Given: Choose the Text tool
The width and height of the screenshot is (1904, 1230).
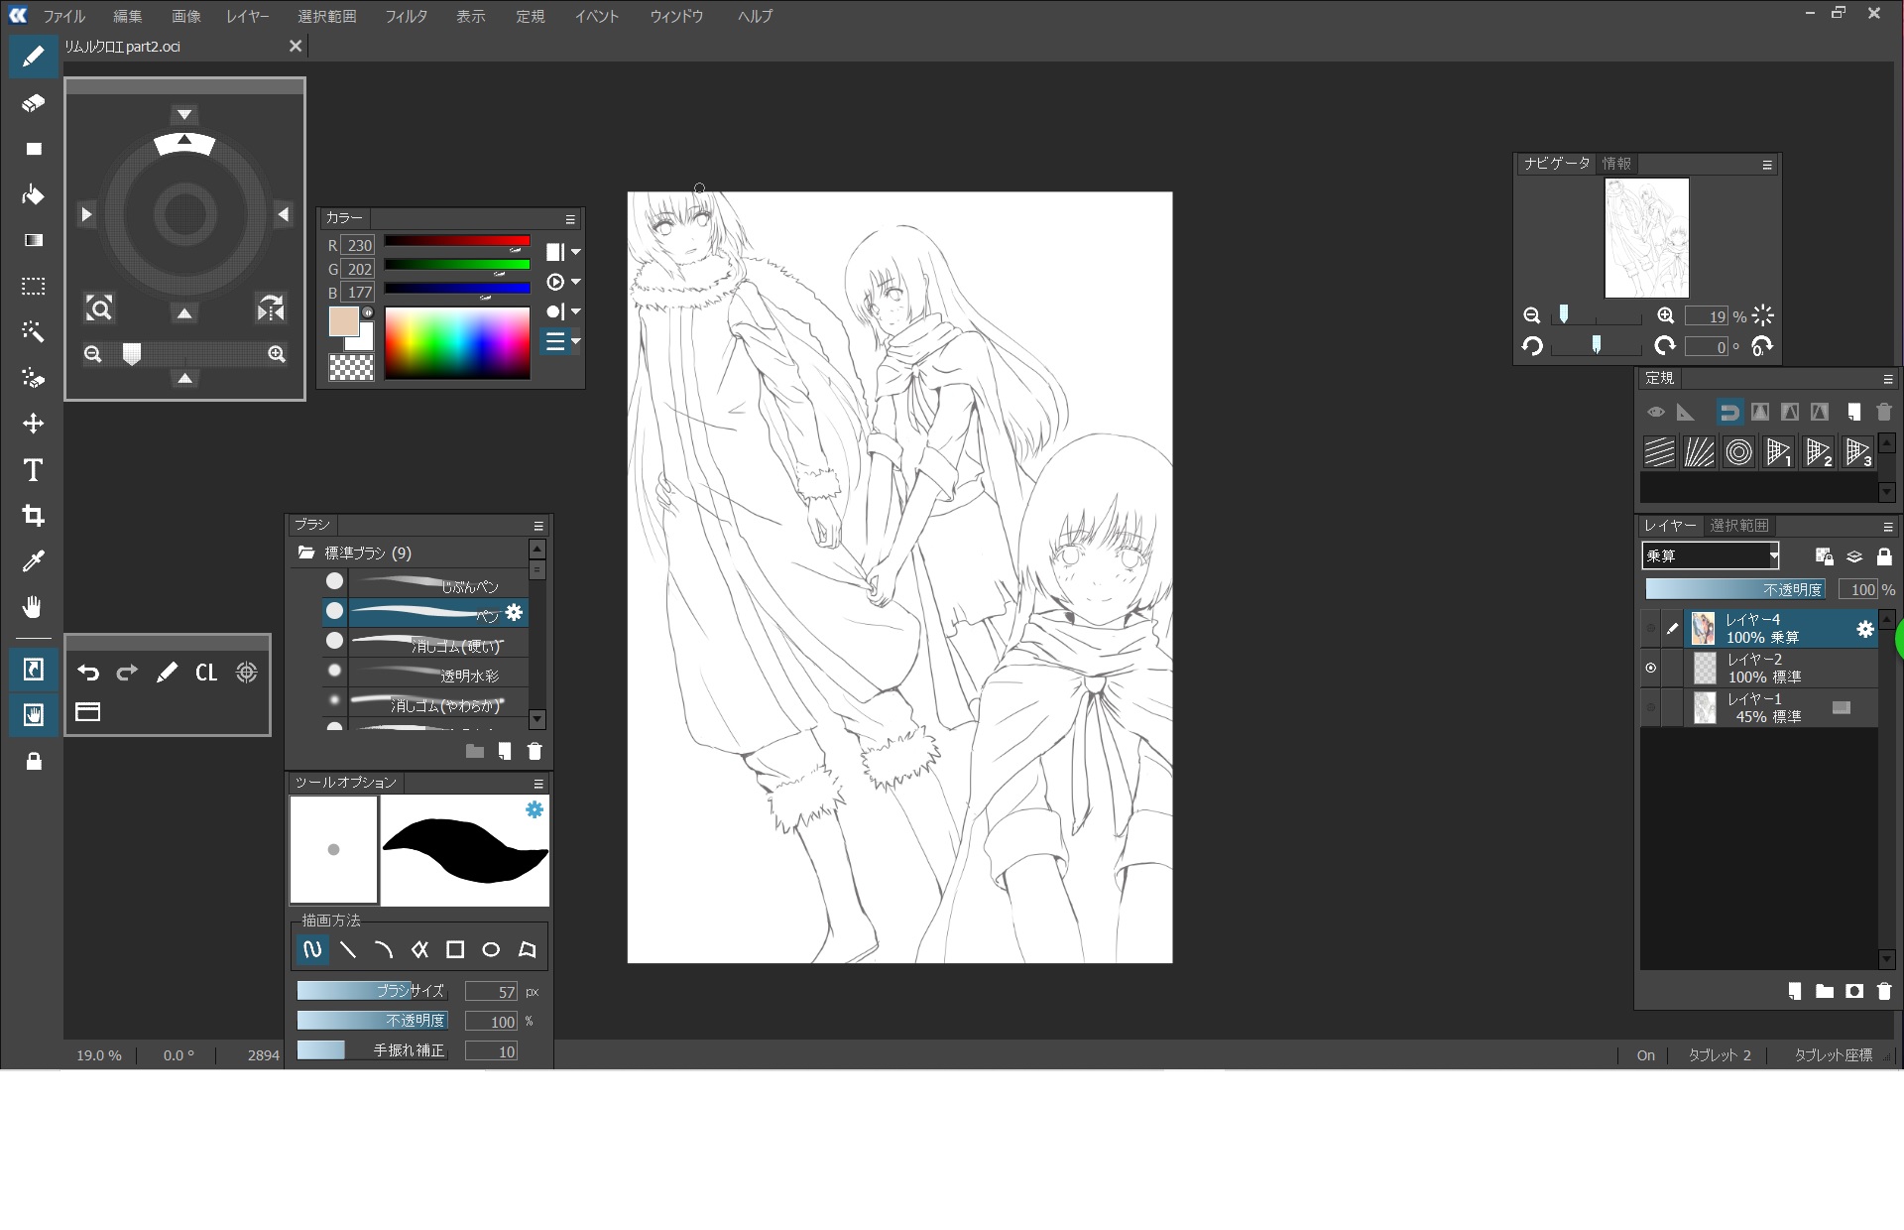Looking at the screenshot, I should coord(33,469).
